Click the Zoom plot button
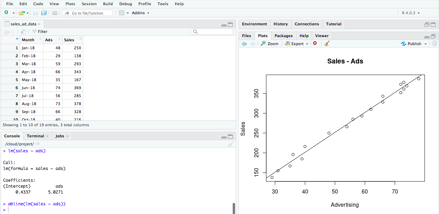This screenshot has width=439, height=214. (269, 44)
